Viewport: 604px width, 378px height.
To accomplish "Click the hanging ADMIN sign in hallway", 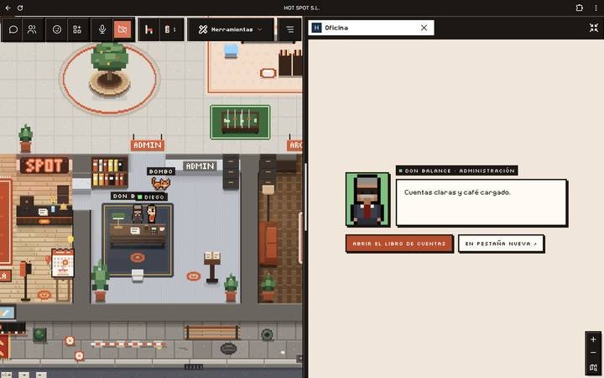I will click(148, 145).
